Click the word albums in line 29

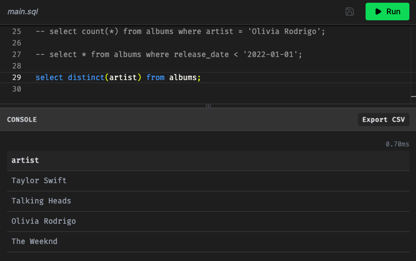[x=183, y=77]
